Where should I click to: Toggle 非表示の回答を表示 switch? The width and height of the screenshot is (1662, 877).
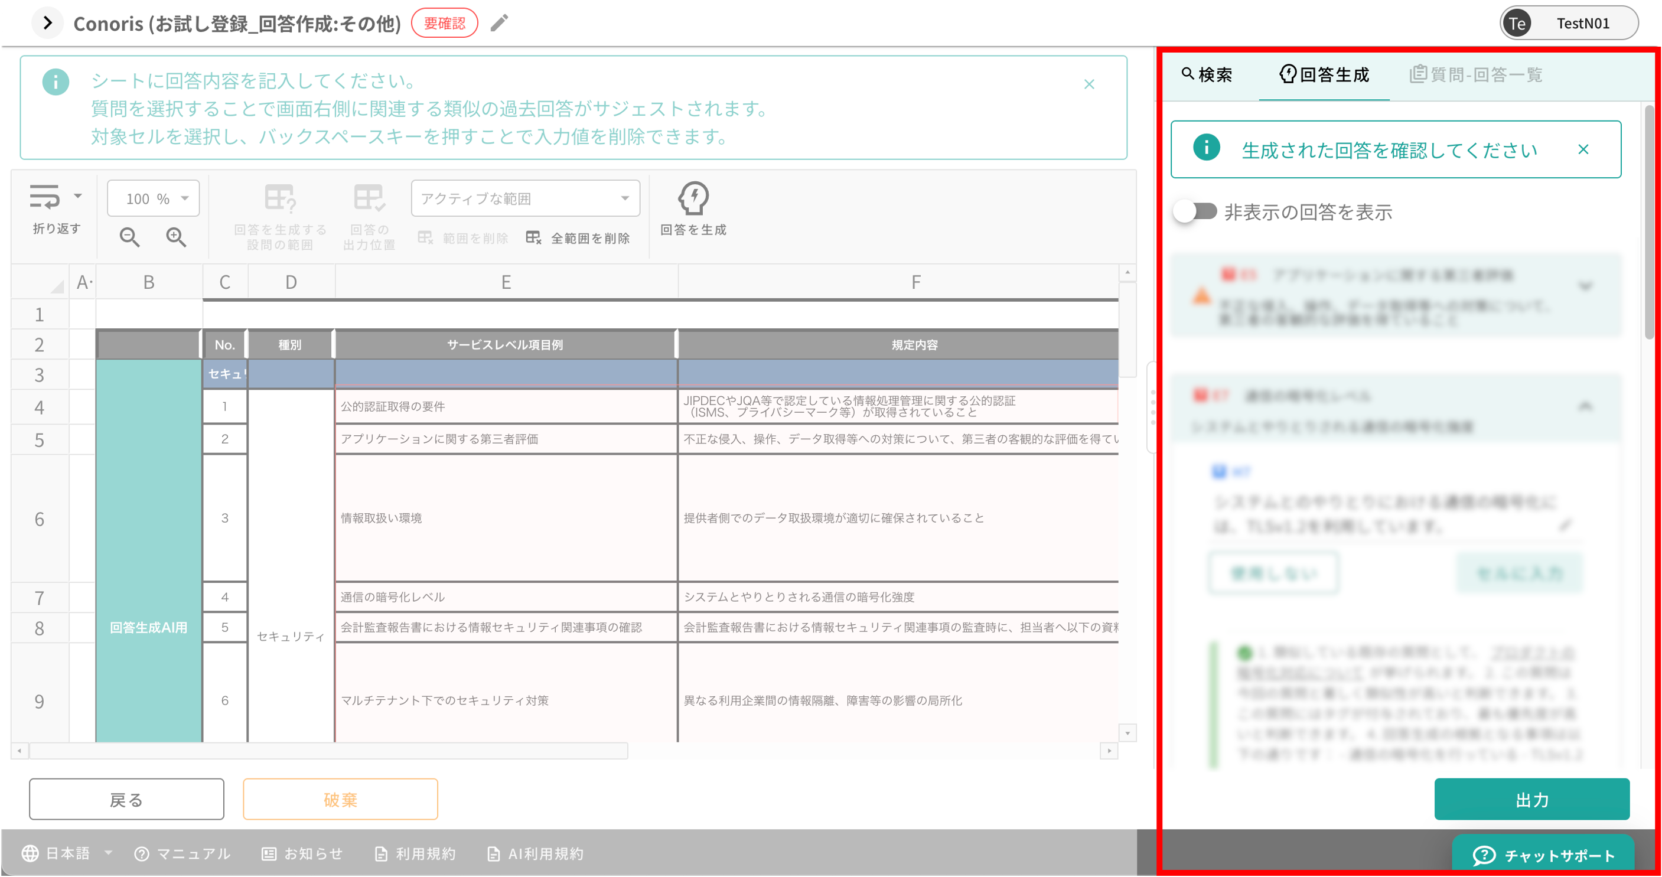1194,211
